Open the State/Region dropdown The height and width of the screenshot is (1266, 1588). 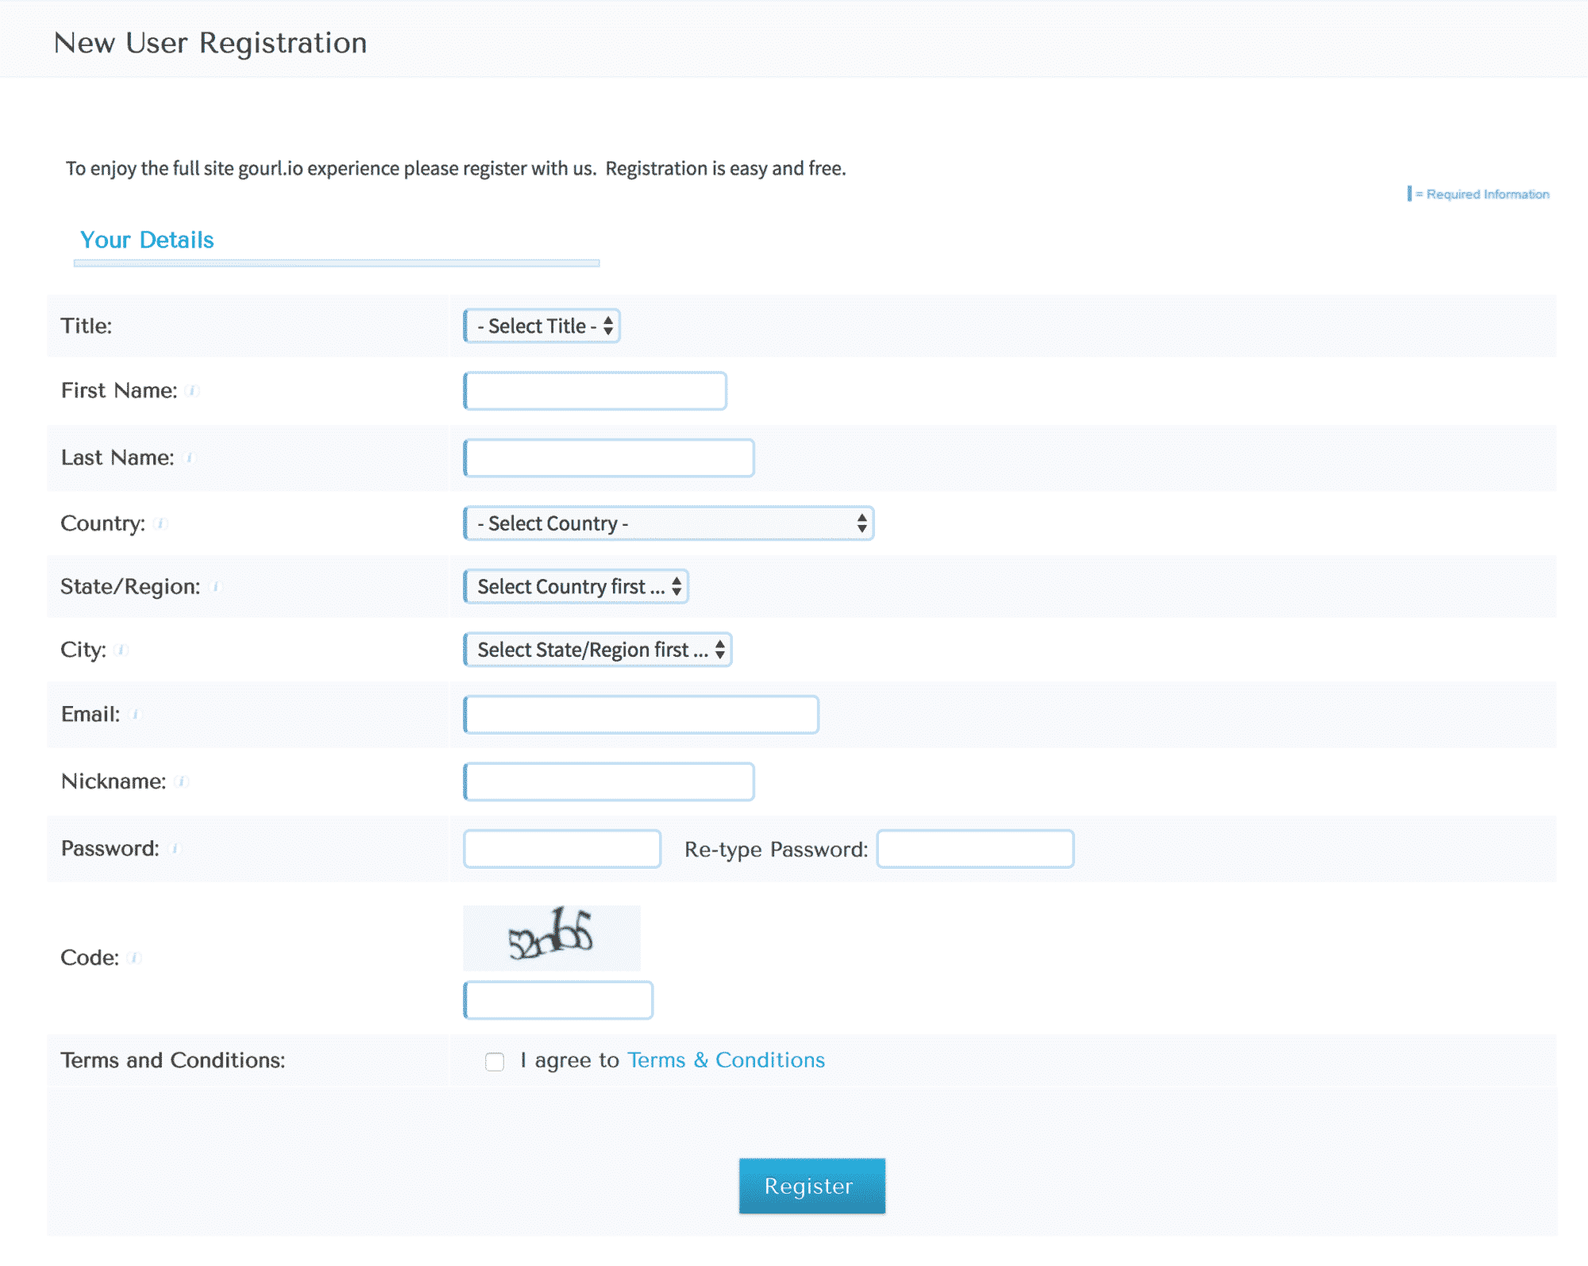(576, 586)
